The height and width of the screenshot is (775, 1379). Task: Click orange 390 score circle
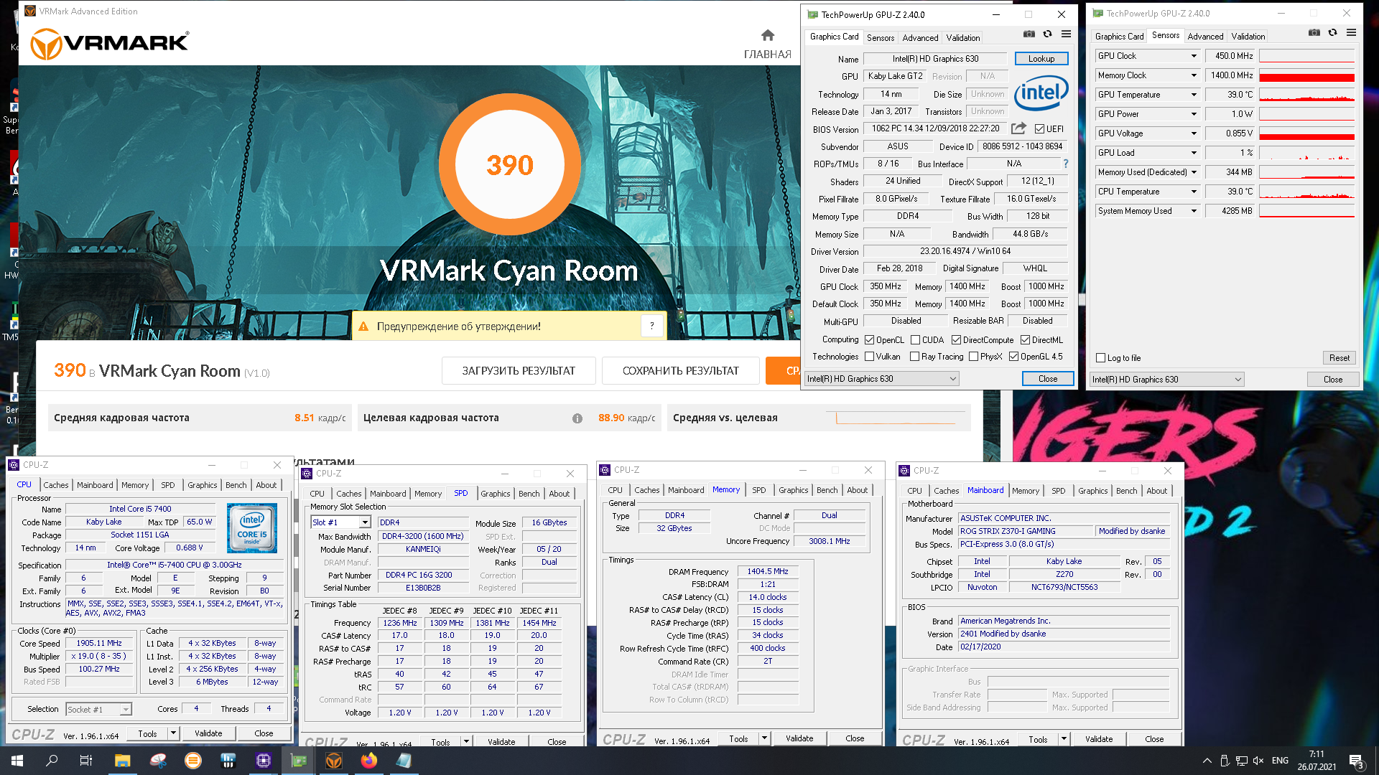pyautogui.click(x=510, y=165)
